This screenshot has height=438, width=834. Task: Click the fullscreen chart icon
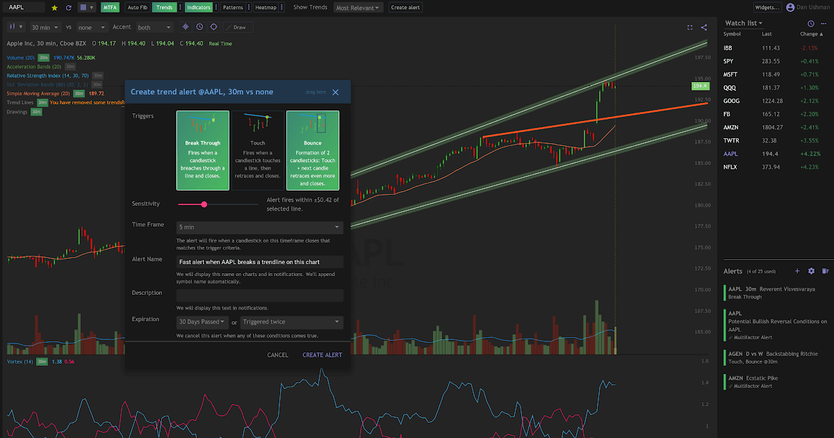(689, 27)
